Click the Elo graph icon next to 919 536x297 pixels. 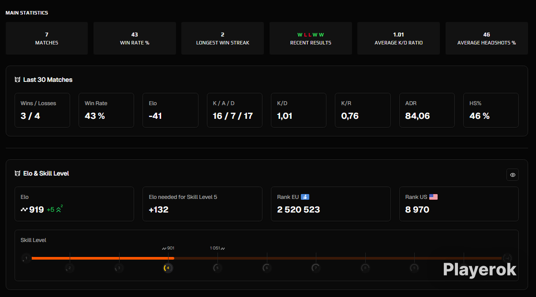[24, 210]
